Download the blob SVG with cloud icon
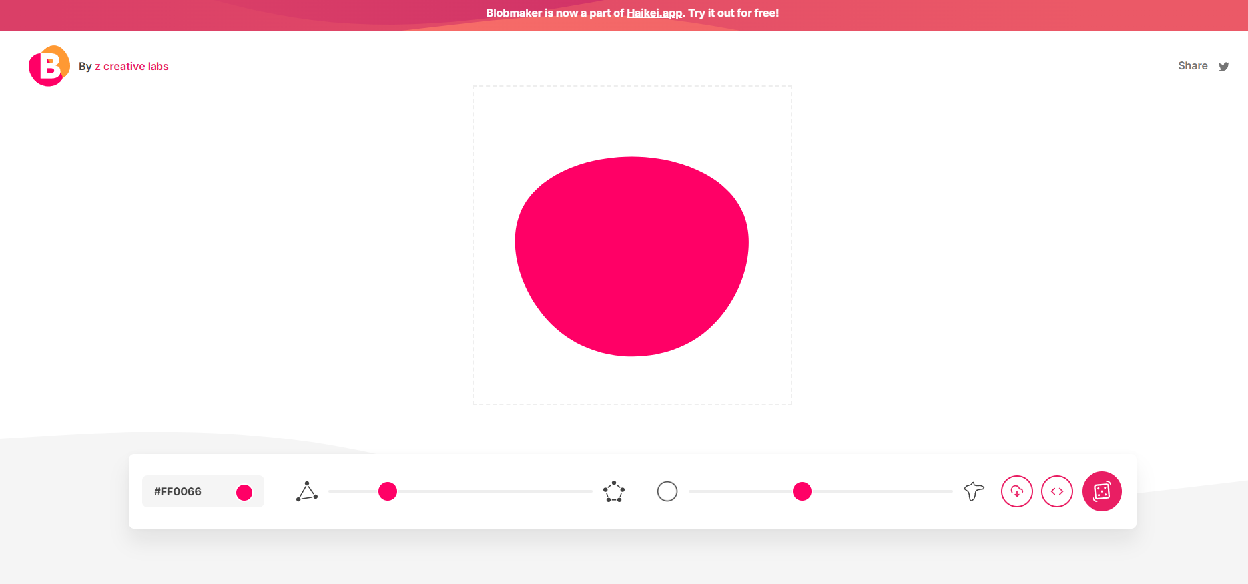 (1017, 491)
